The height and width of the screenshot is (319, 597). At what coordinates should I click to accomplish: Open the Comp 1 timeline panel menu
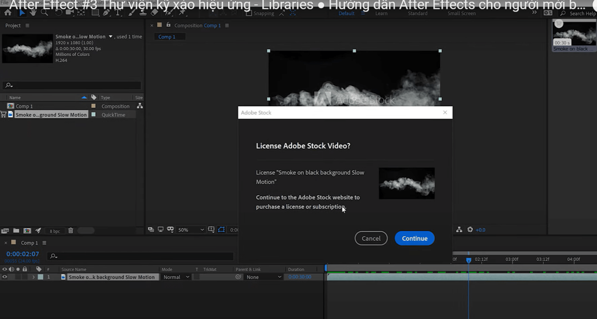44,243
